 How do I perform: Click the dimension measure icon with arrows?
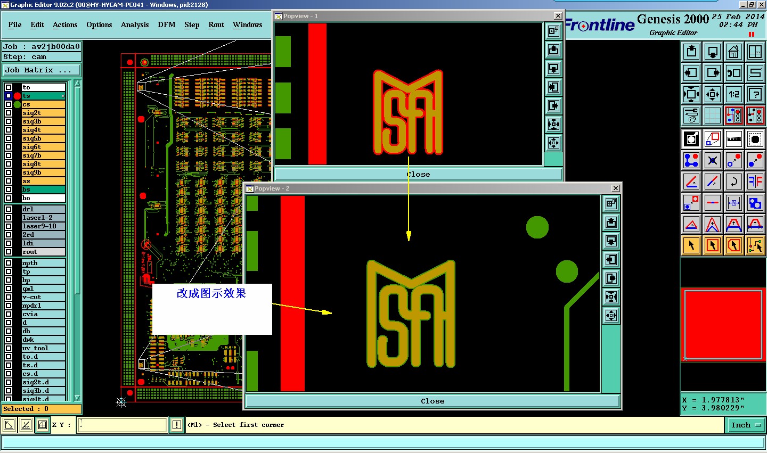tap(734, 203)
